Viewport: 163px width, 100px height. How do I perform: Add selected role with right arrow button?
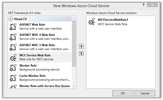click(81, 47)
